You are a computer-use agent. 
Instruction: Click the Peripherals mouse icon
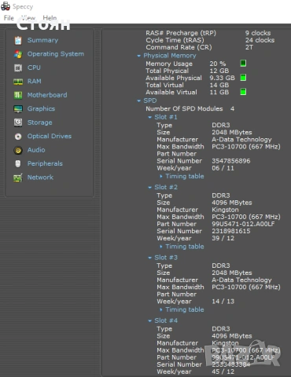[18, 163]
